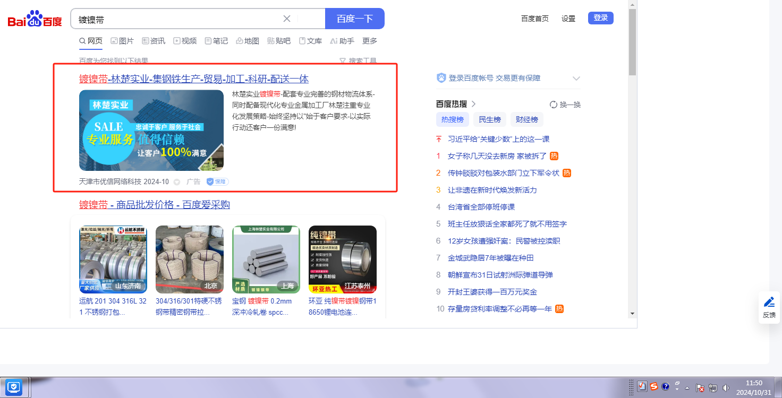Open the 林楚实业 ad banner image
Image resolution: width=782 pixels, height=398 pixels.
pyautogui.click(x=151, y=131)
